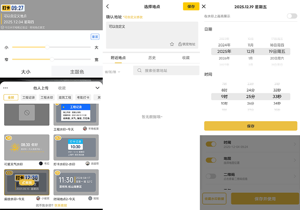Image resolution: width=300 pixels, height=210 pixels.
Task: Open the 省/区/县 region dropdown
Action: (x=112, y=72)
